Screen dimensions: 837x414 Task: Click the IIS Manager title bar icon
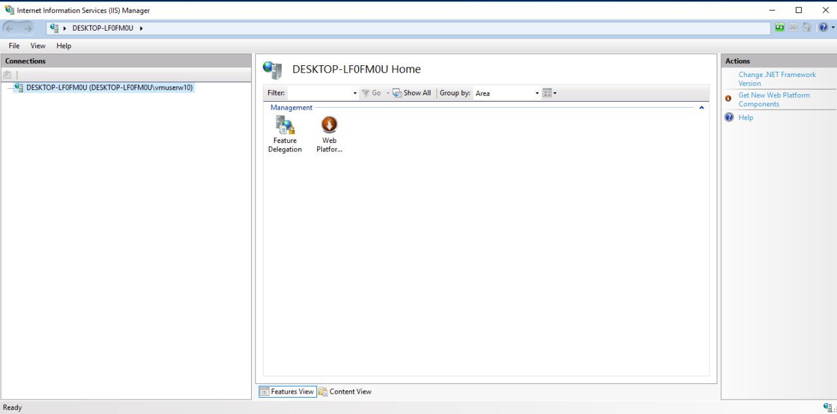click(9, 10)
